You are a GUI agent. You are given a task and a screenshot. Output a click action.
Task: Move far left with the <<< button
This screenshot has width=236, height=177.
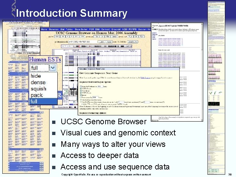click(x=57, y=37)
